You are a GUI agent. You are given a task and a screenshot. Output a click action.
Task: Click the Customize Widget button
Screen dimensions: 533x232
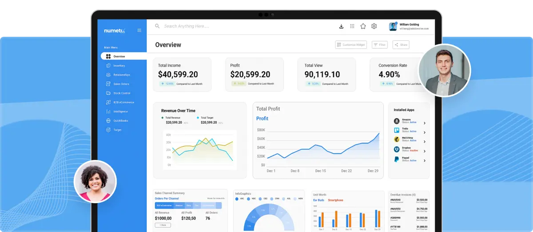[x=351, y=45]
